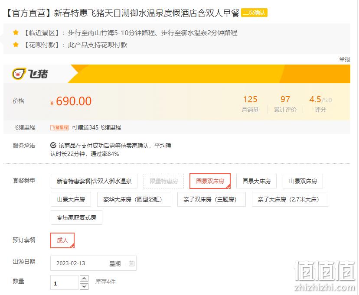Click the service promise checkmark icon
The image size is (359, 295).
[53, 145]
